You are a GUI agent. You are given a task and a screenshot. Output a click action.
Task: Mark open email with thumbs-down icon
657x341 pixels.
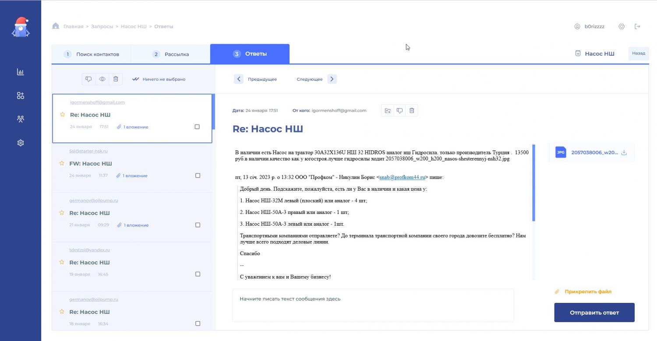399,110
